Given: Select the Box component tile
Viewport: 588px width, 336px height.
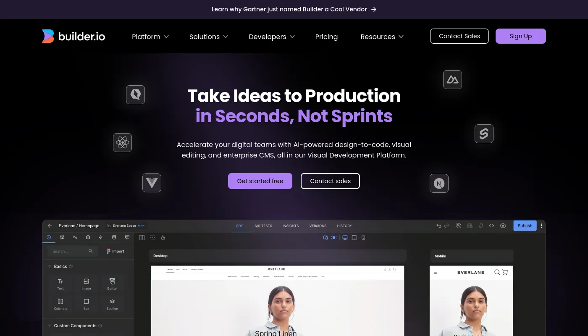Looking at the screenshot, I should pyautogui.click(x=86, y=304).
